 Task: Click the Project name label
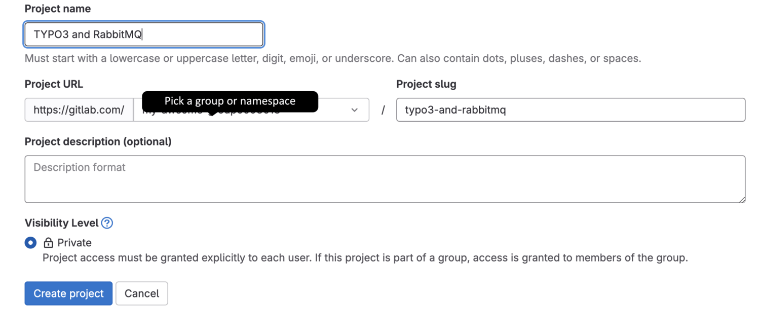tap(57, 9)
